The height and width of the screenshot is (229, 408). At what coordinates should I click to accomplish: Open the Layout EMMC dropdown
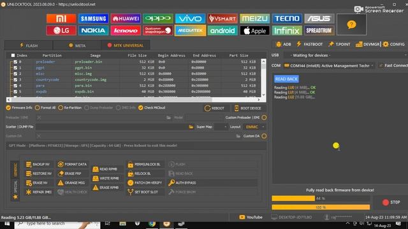[x=254, y=127]
